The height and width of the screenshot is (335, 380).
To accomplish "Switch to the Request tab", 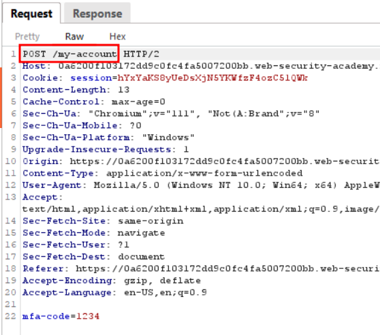I will pyautogui.click(x=31, y=14).
